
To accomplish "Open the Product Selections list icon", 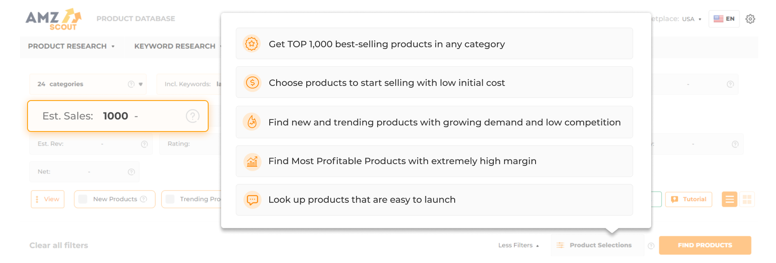I will 560,245.
